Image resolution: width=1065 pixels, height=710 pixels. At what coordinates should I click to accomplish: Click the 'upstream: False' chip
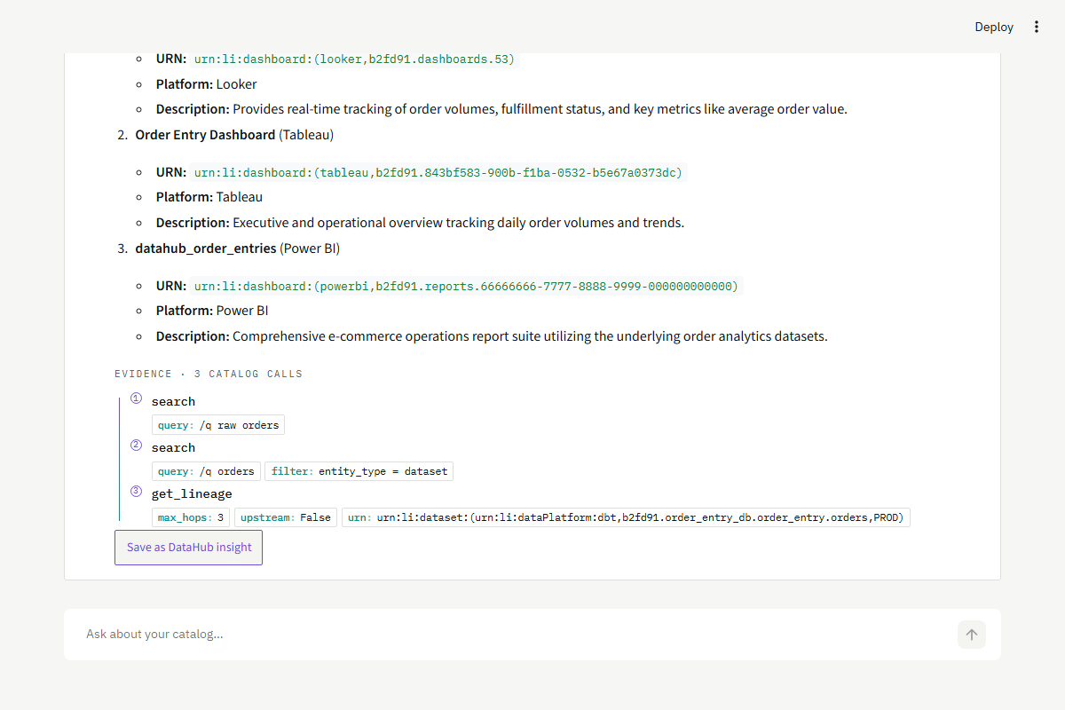coord(286,517)
